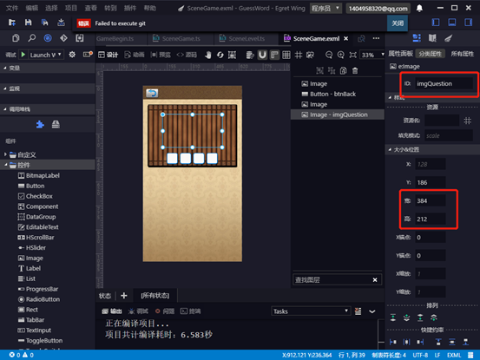Click the fit-to-screen zoom icon
480x360 pixels.
(x=353, y=55)
